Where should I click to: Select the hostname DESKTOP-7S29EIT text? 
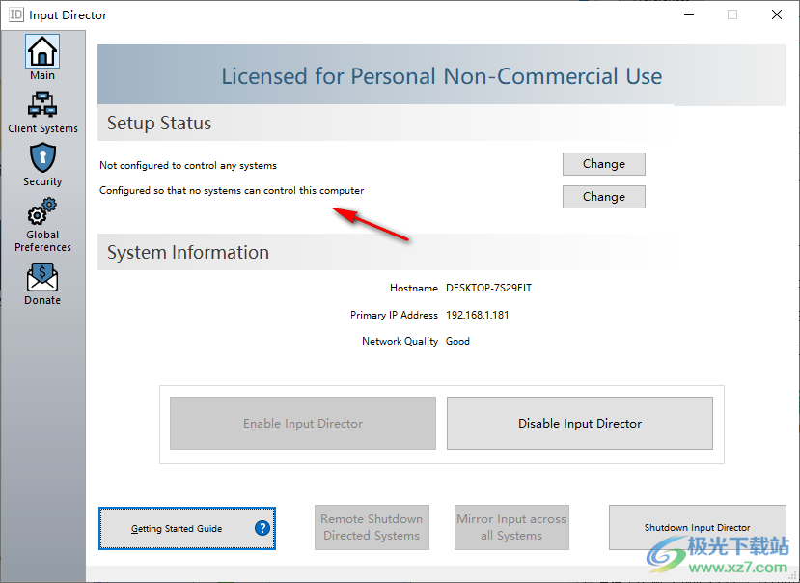click(x=488, y=288)
